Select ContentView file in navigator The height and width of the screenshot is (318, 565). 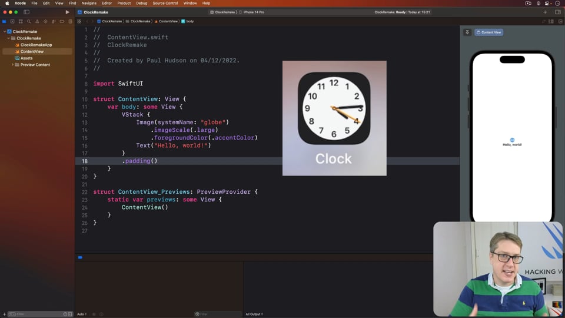tap(32, 52)
